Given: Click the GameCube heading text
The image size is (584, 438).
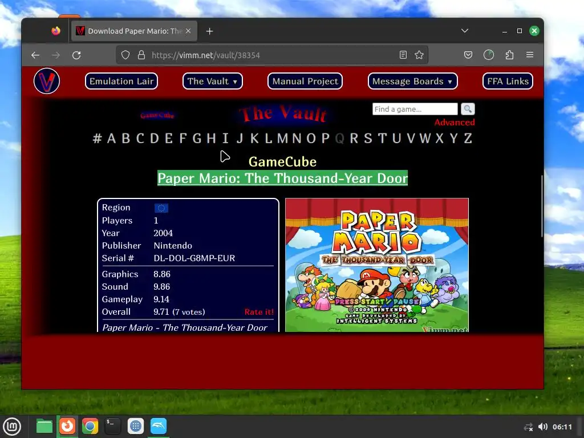Looking at the screenshot, I should (283, 161).
